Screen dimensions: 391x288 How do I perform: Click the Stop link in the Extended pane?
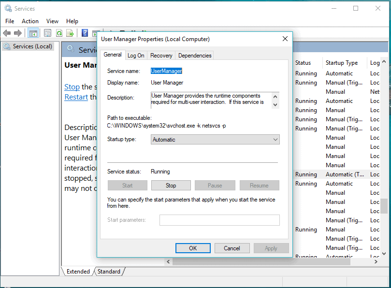coord(72,87)
